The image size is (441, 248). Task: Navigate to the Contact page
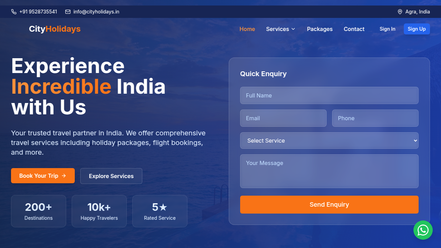tap(354, 29)
